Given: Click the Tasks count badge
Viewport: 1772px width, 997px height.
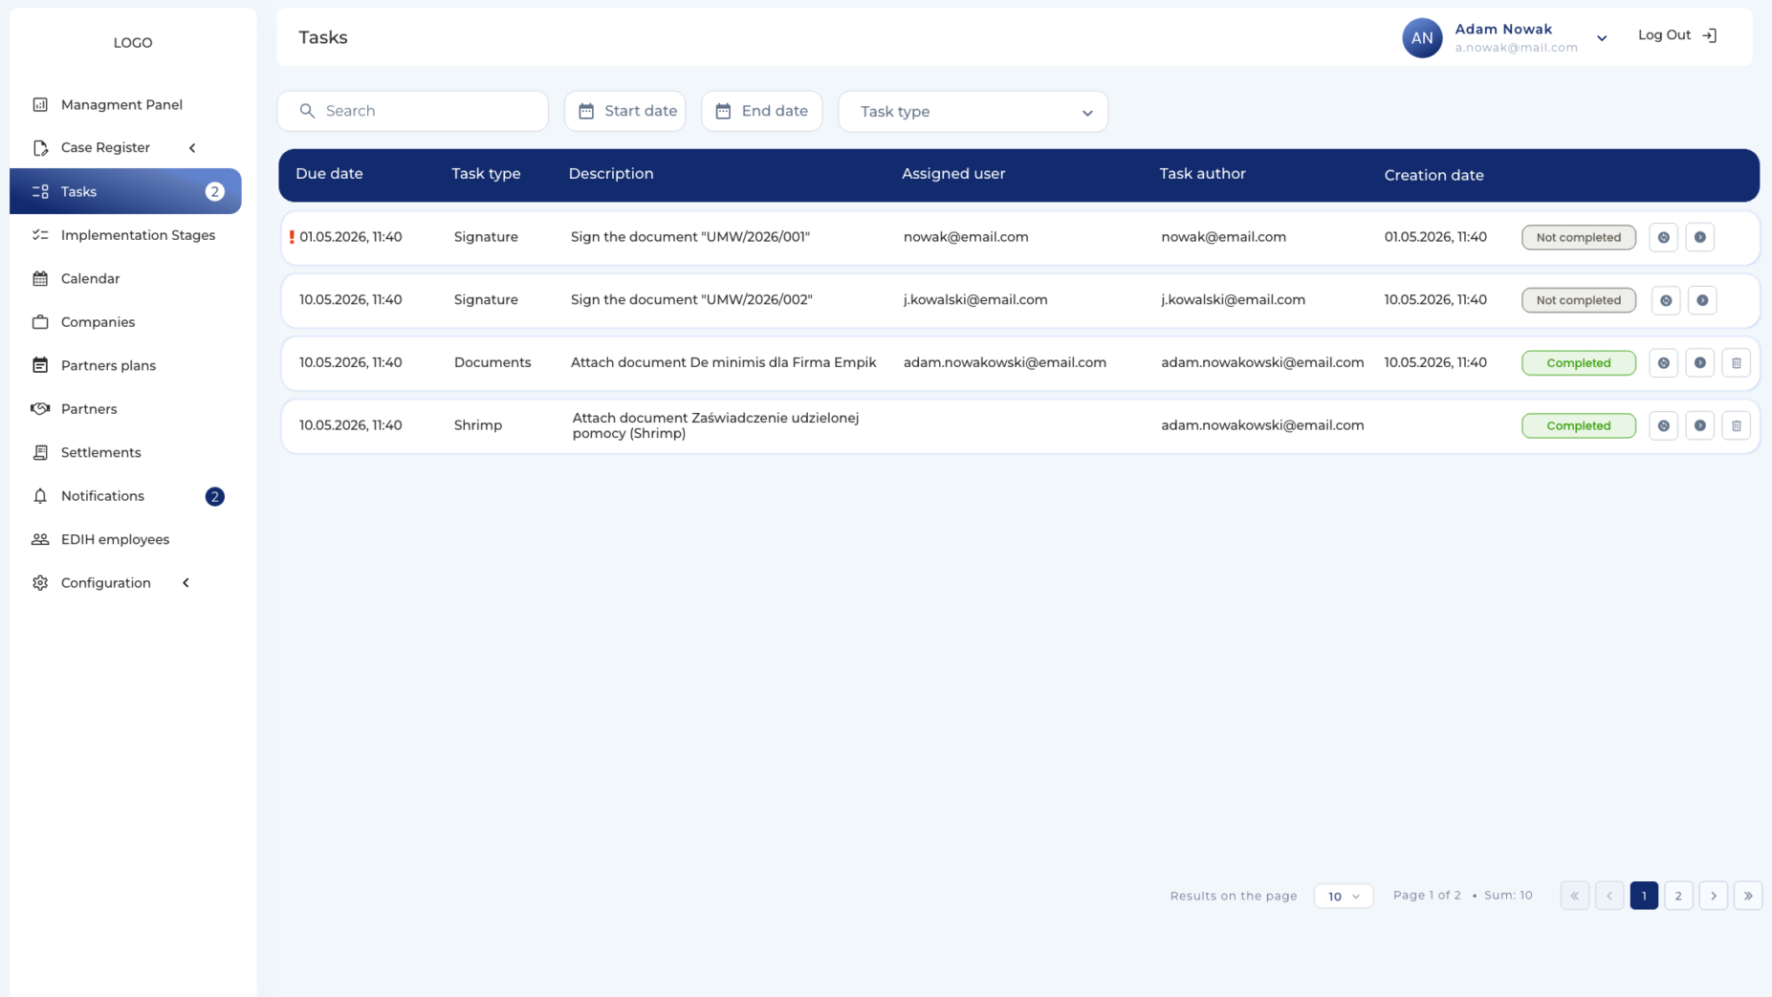Looking at the screenshot, I should pos(214,191).
